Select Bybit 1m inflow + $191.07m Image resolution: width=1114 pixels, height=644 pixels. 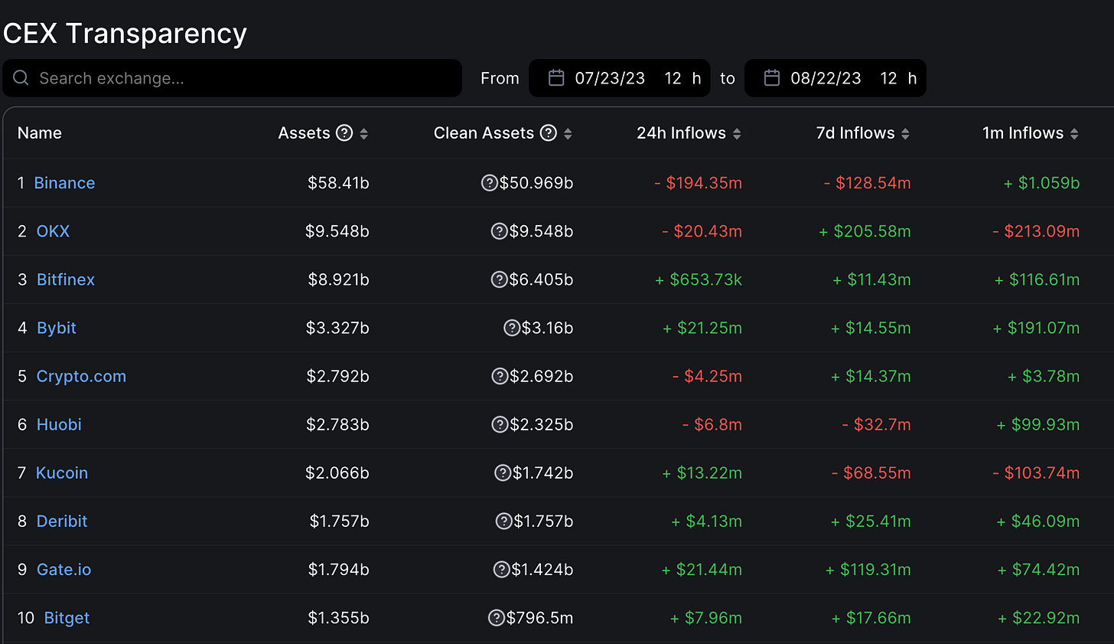(1036, 328)
